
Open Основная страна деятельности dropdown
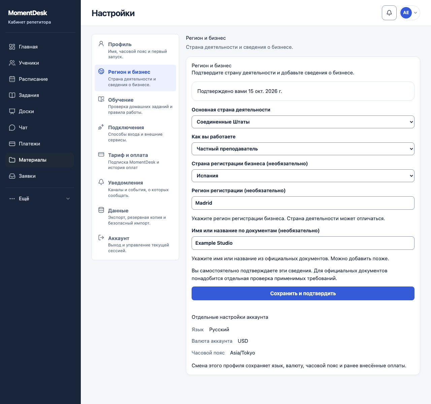tap(303, 122)
